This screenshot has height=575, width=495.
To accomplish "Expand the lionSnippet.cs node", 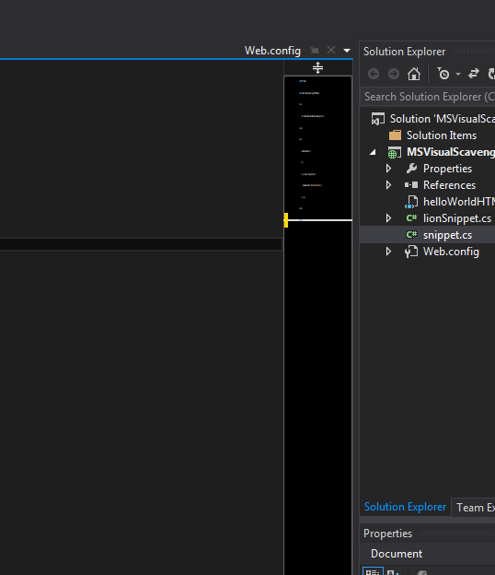I will (x=388, y=218).
